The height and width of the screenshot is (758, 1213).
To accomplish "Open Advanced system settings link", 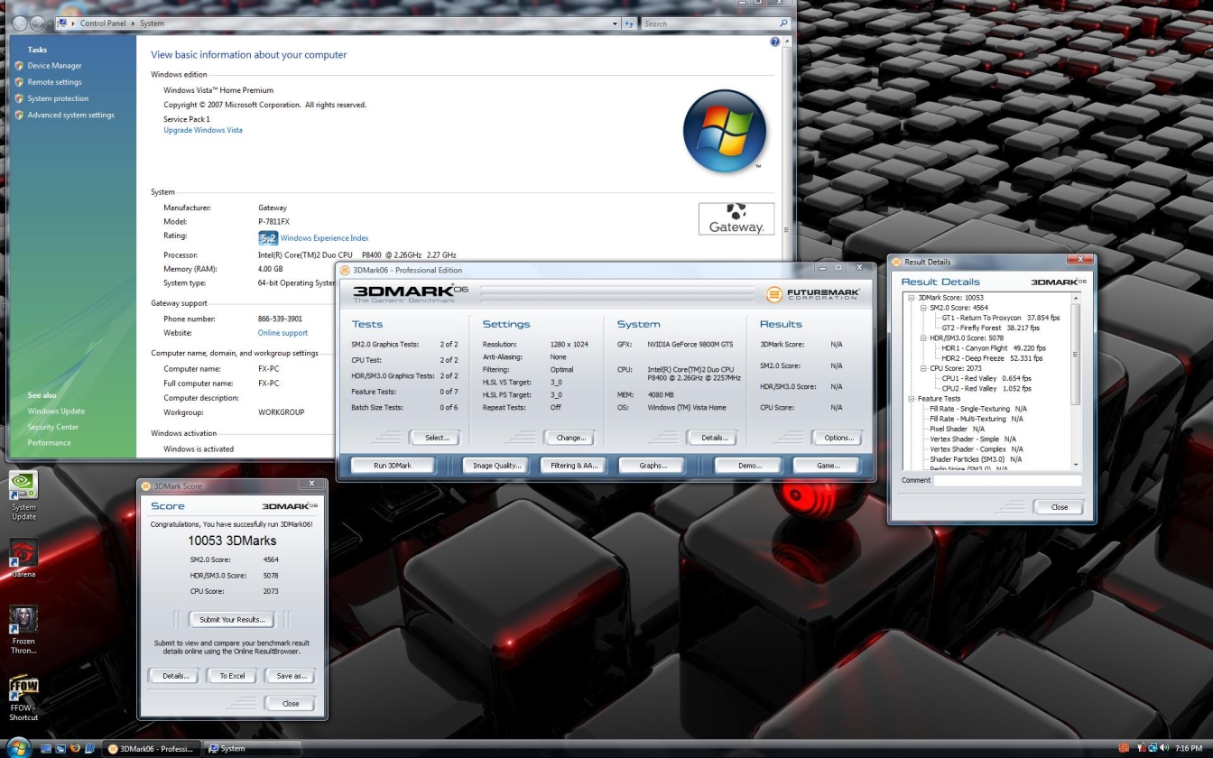I will click(x=70, y=115).
